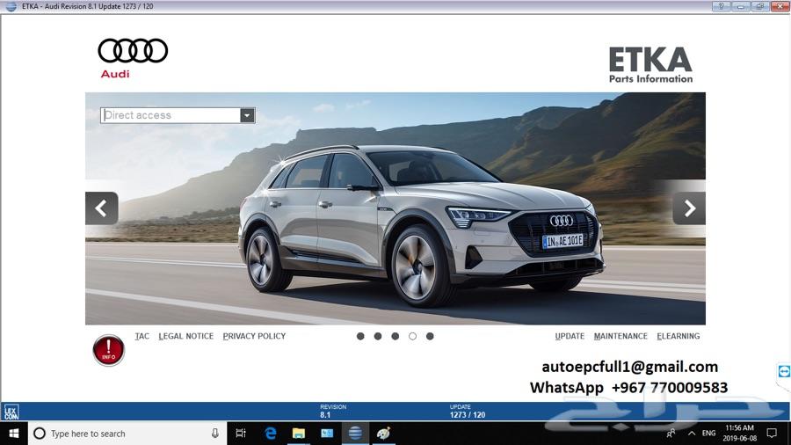
Task: Open the Action Center notifications icon
Action: pos(772,434)
